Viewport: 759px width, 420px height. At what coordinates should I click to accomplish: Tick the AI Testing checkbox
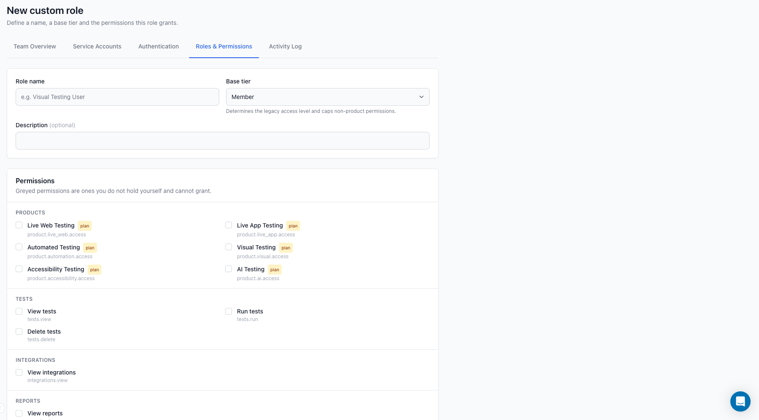(x=229, y=269)
